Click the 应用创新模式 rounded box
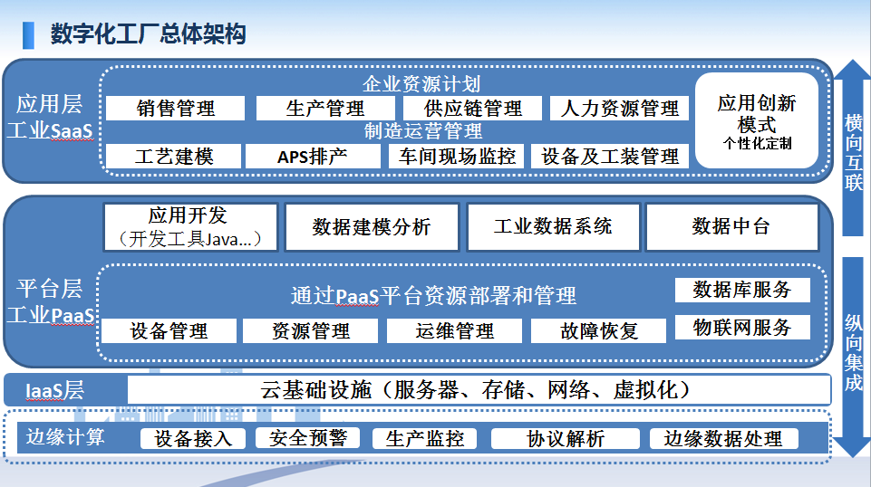Viewport: 871px width, 487px height. 757,120
